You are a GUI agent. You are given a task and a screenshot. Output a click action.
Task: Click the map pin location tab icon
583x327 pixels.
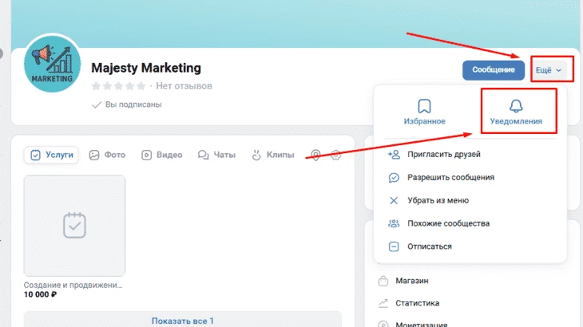[315, 156]
